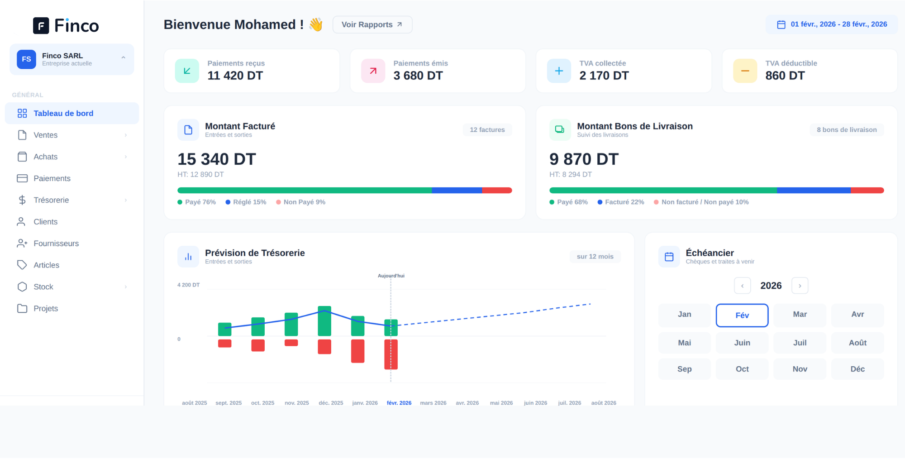
Task: Click the févr. 2026 axis label
Action: tap(399, 403)
